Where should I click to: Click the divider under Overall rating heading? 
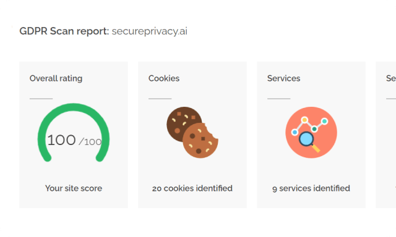pos(41,99)
